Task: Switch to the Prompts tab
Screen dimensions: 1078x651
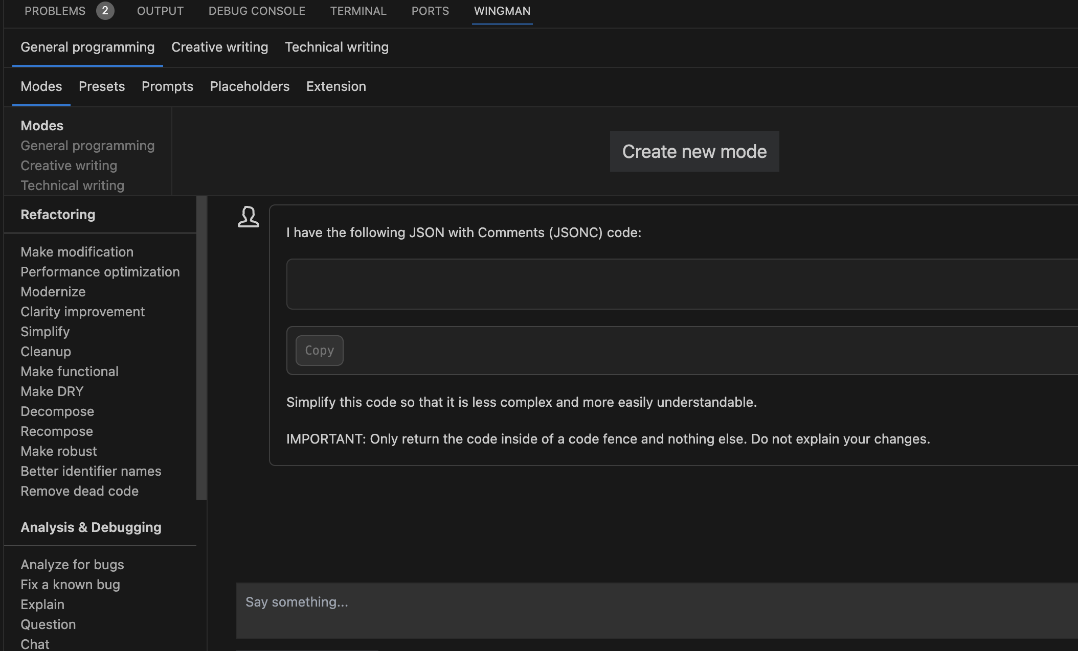Action: (167, 86)
